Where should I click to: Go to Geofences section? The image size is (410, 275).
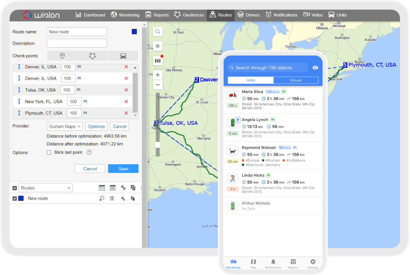(x=189, y=15)
